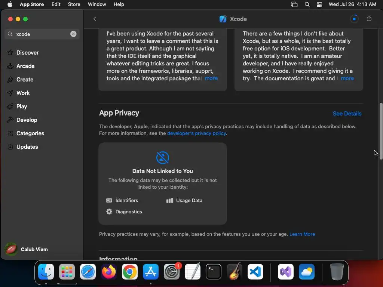Open See Details for App Privacy
Screen dimensions: 383x287
click(x=347, y=114)
